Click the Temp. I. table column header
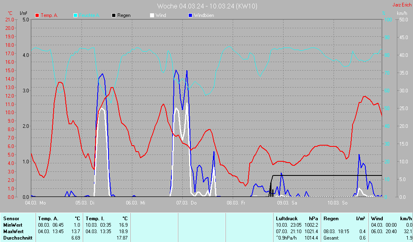 pyautogui.click(x=94, y=218)
